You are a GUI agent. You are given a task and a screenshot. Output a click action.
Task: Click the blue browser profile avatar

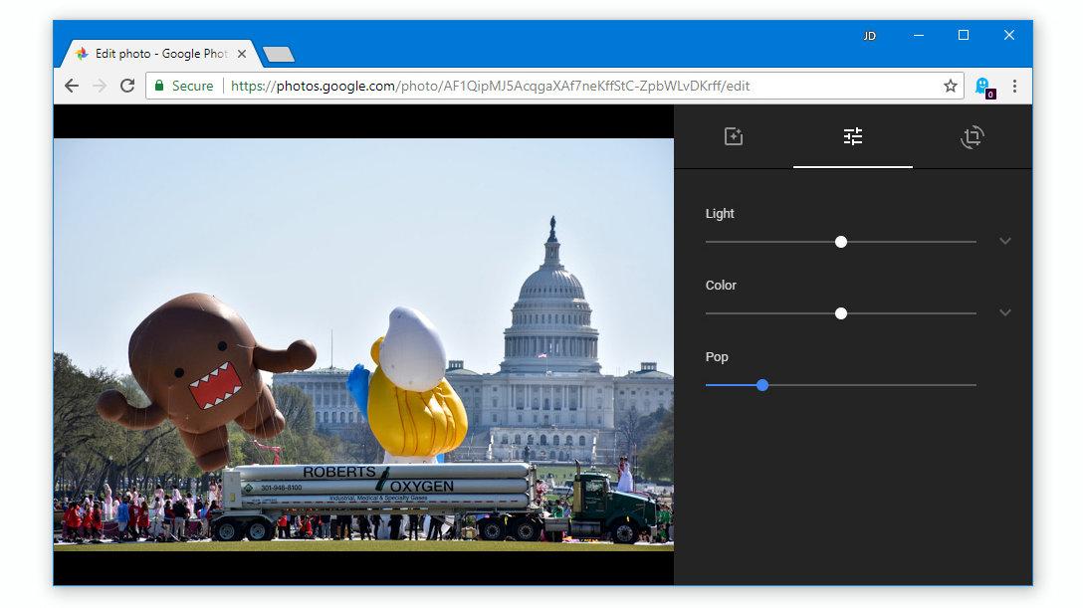point(983,86)
